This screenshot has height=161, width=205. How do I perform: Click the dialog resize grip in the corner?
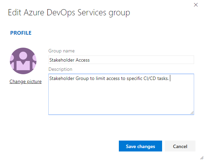(x=202, y=158)
